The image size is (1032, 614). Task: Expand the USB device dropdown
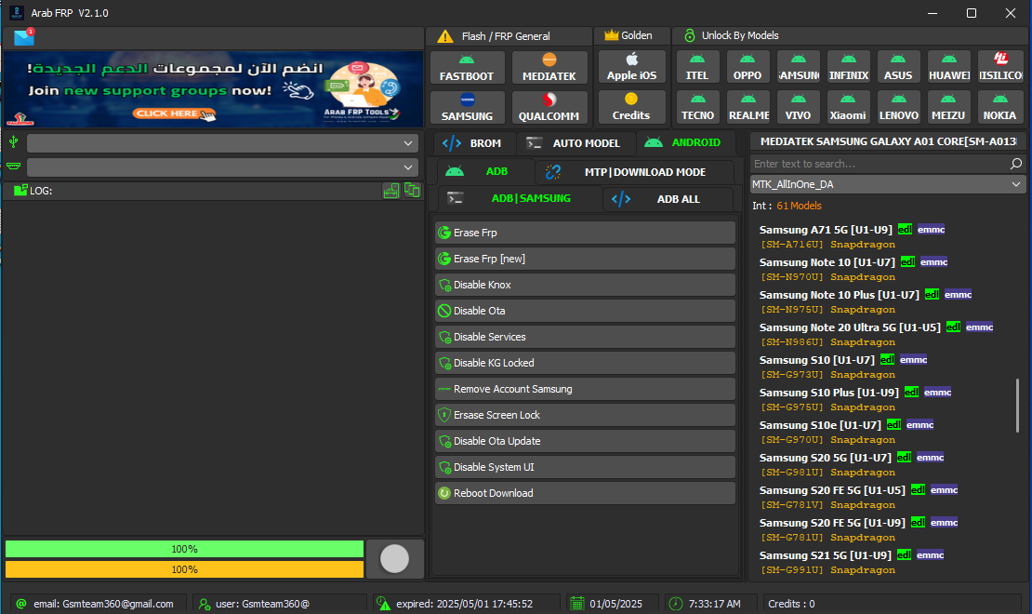222,143
